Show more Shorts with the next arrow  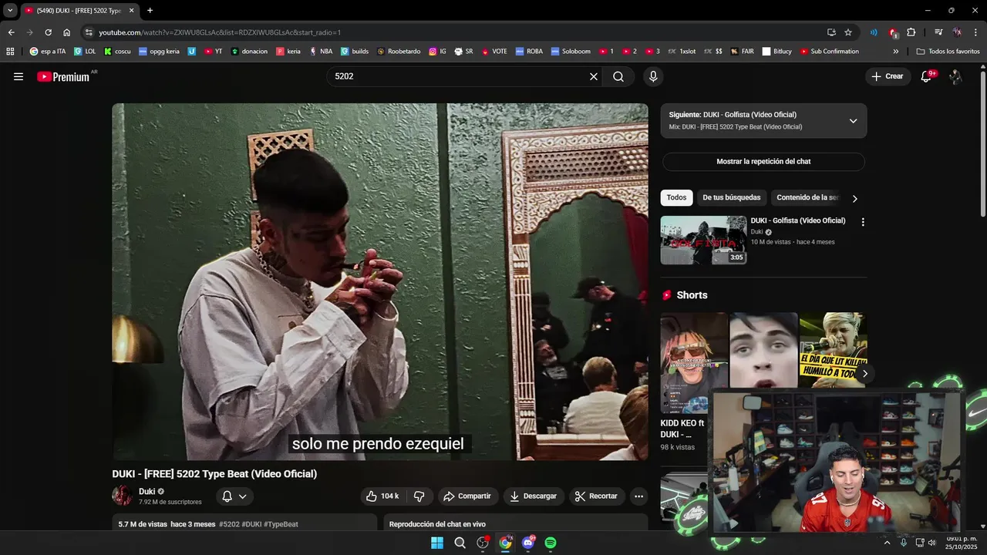click(x=865, y=373)
